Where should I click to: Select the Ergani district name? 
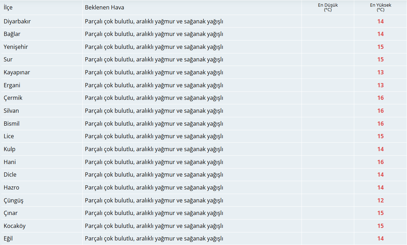(12, 85)
